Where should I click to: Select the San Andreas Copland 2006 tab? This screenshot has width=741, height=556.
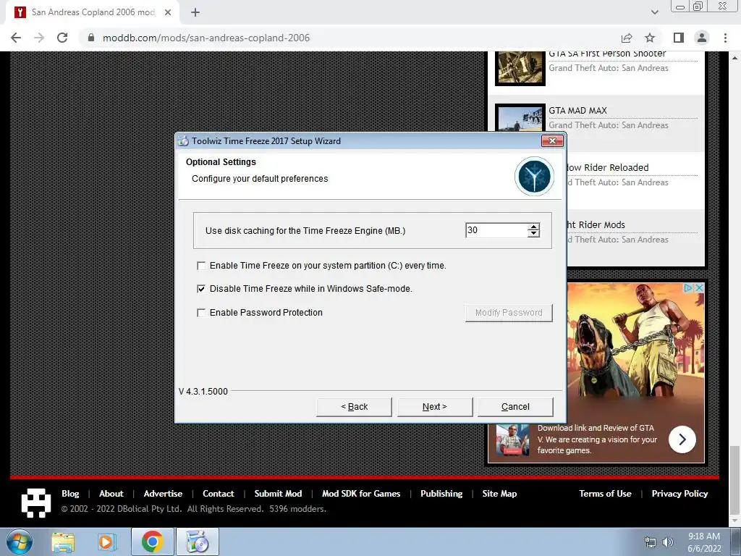(93, 12)
